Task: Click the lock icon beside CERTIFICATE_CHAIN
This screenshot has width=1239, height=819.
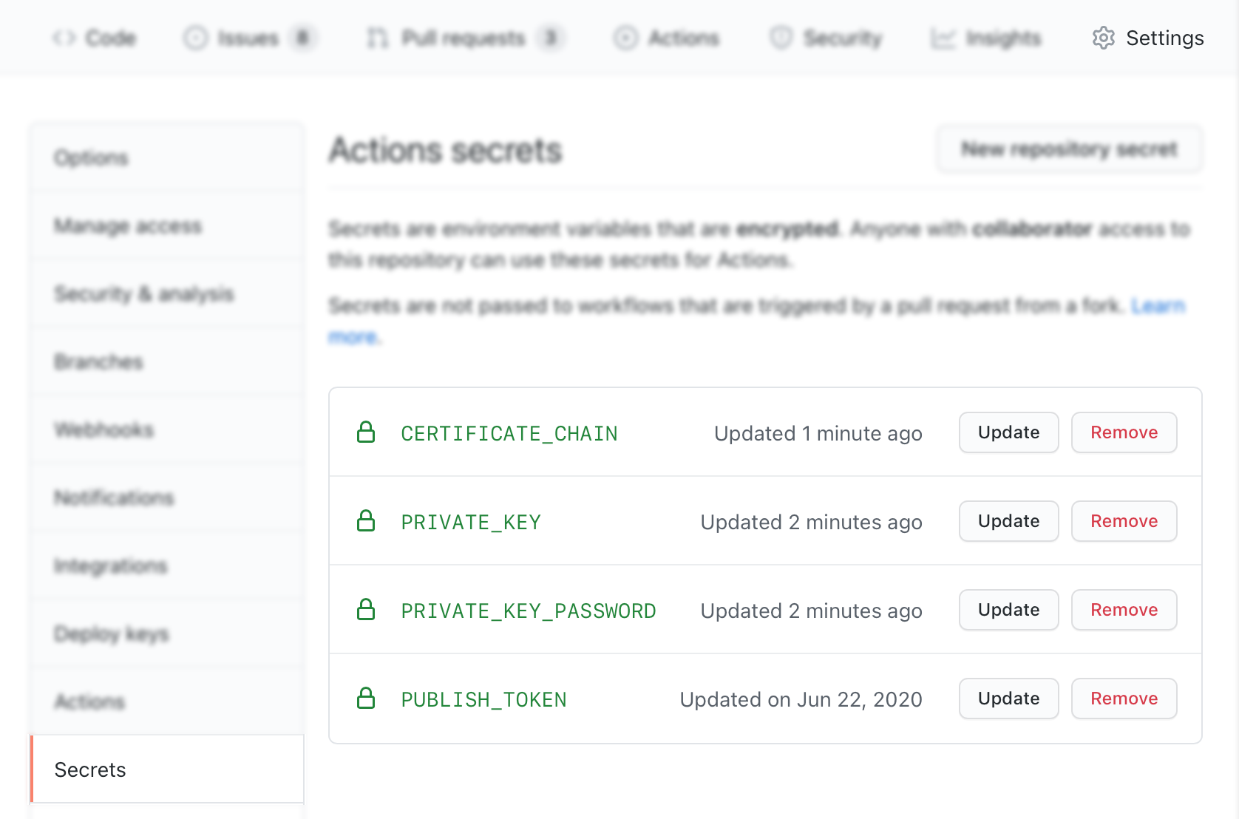Action: 366,432
